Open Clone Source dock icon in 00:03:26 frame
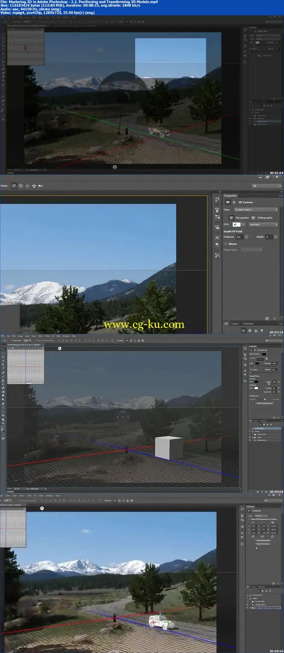Viewport: 284px width, 653px height. point(217,227)
